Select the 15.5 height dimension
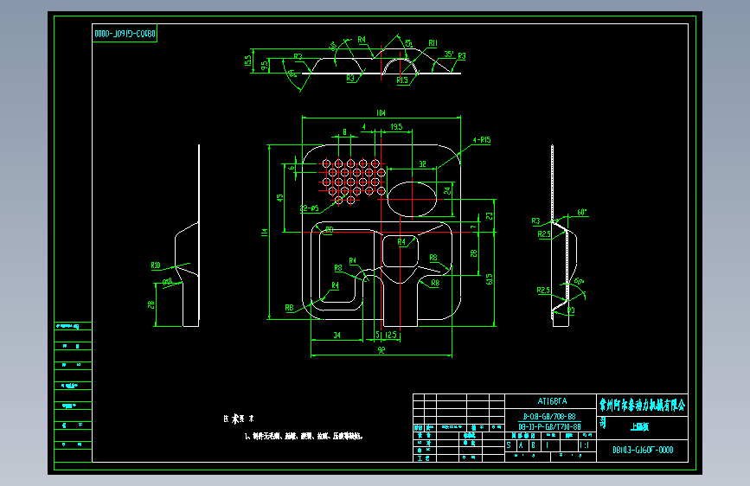 [x=247, y=61]
